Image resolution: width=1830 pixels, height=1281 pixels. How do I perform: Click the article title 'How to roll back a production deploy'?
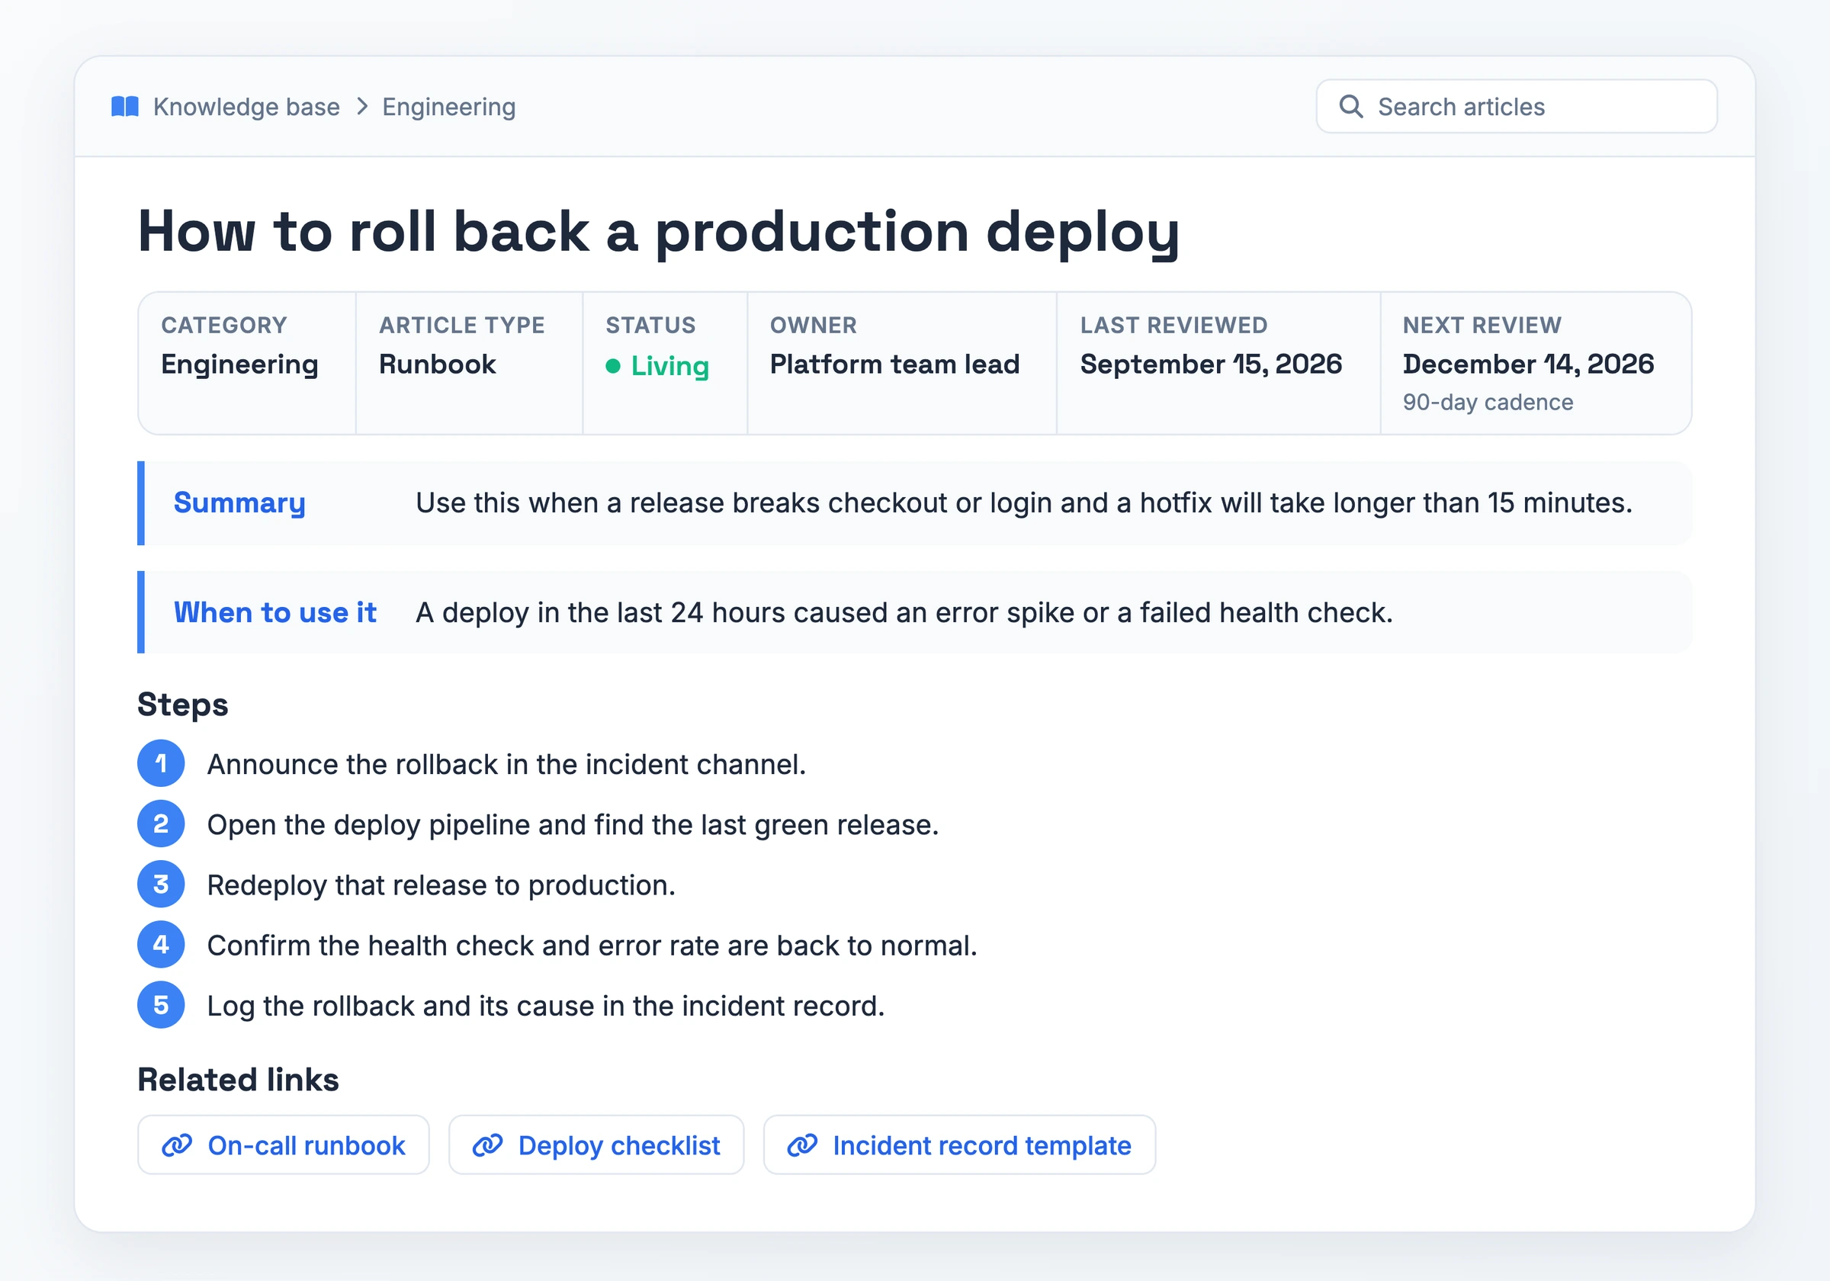[658, 232]
